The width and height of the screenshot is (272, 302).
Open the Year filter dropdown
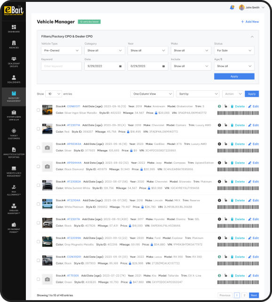(x=148, y=50)
